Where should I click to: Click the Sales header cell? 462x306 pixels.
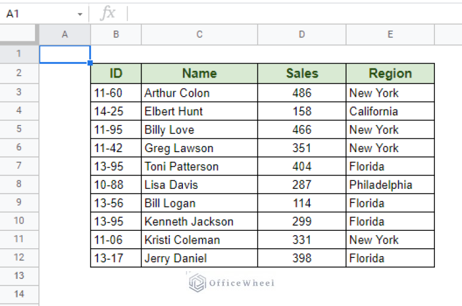(x=301, y=73)
